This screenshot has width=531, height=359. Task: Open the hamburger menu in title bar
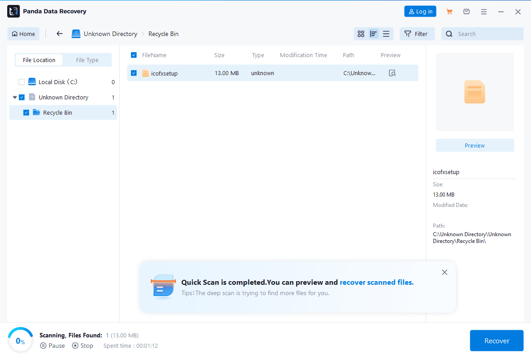(x=484, y=12)
